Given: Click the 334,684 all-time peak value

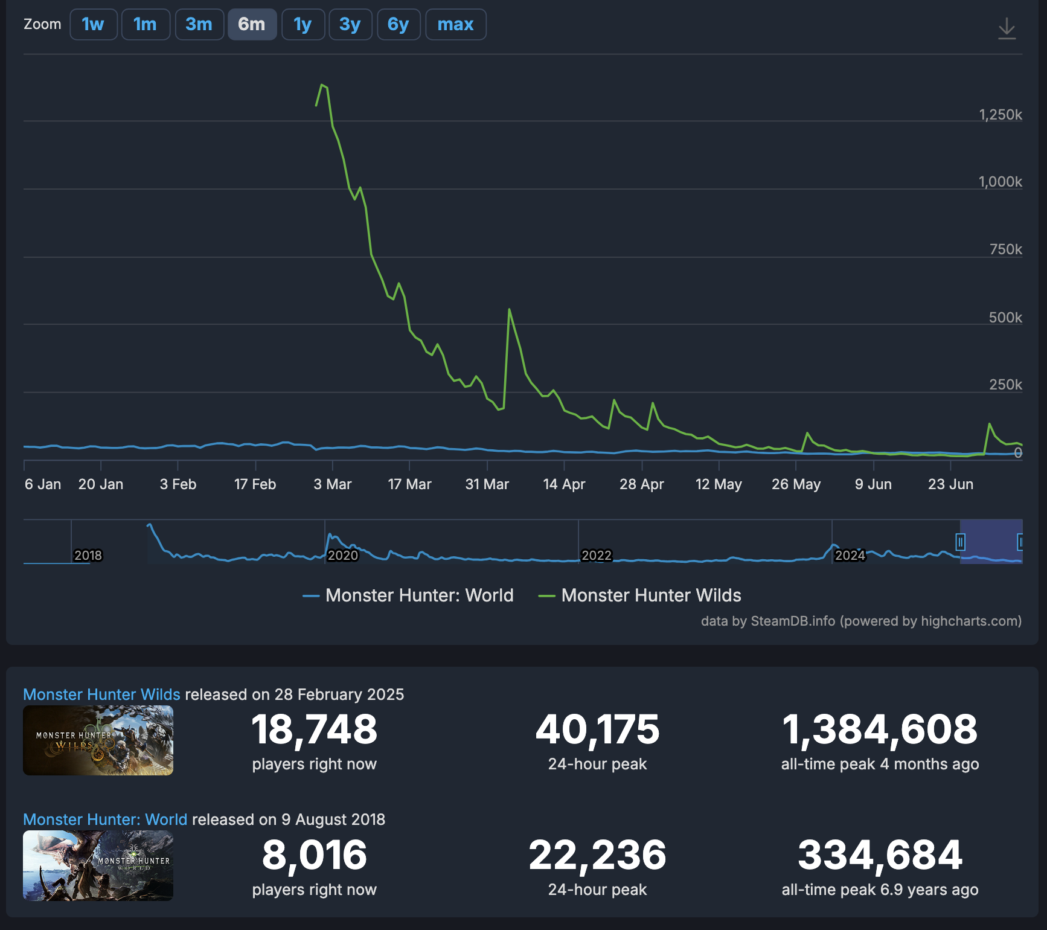Looking at the screenshot, I should tap(880, 855).
